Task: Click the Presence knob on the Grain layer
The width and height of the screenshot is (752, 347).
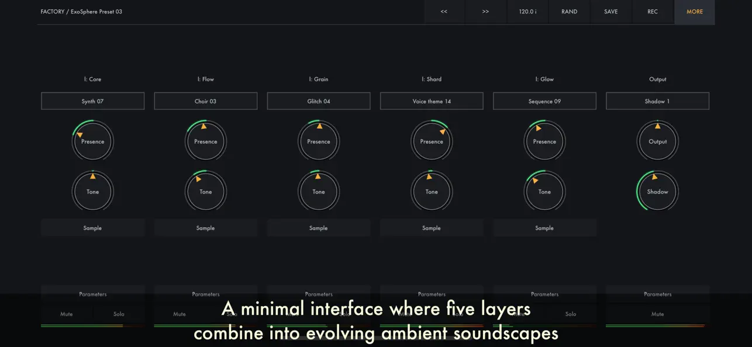Action: click(319, 141)
